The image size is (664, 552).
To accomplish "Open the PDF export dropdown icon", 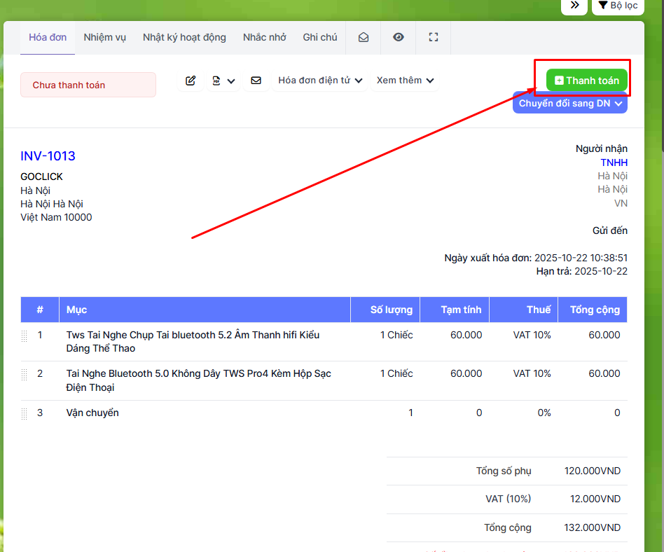I will (x=223, y=81).
